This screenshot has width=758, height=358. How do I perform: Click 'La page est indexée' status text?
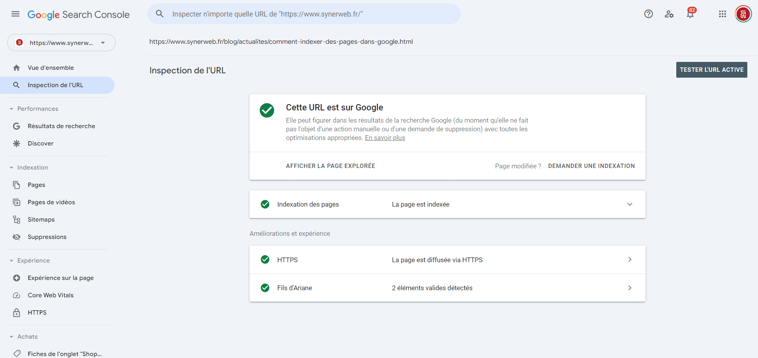[420, 204]
